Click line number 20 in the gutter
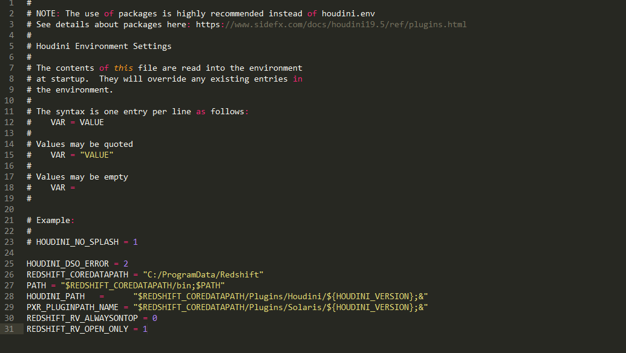The width and height of the screenshot is (626, 353). click(8, 209)
